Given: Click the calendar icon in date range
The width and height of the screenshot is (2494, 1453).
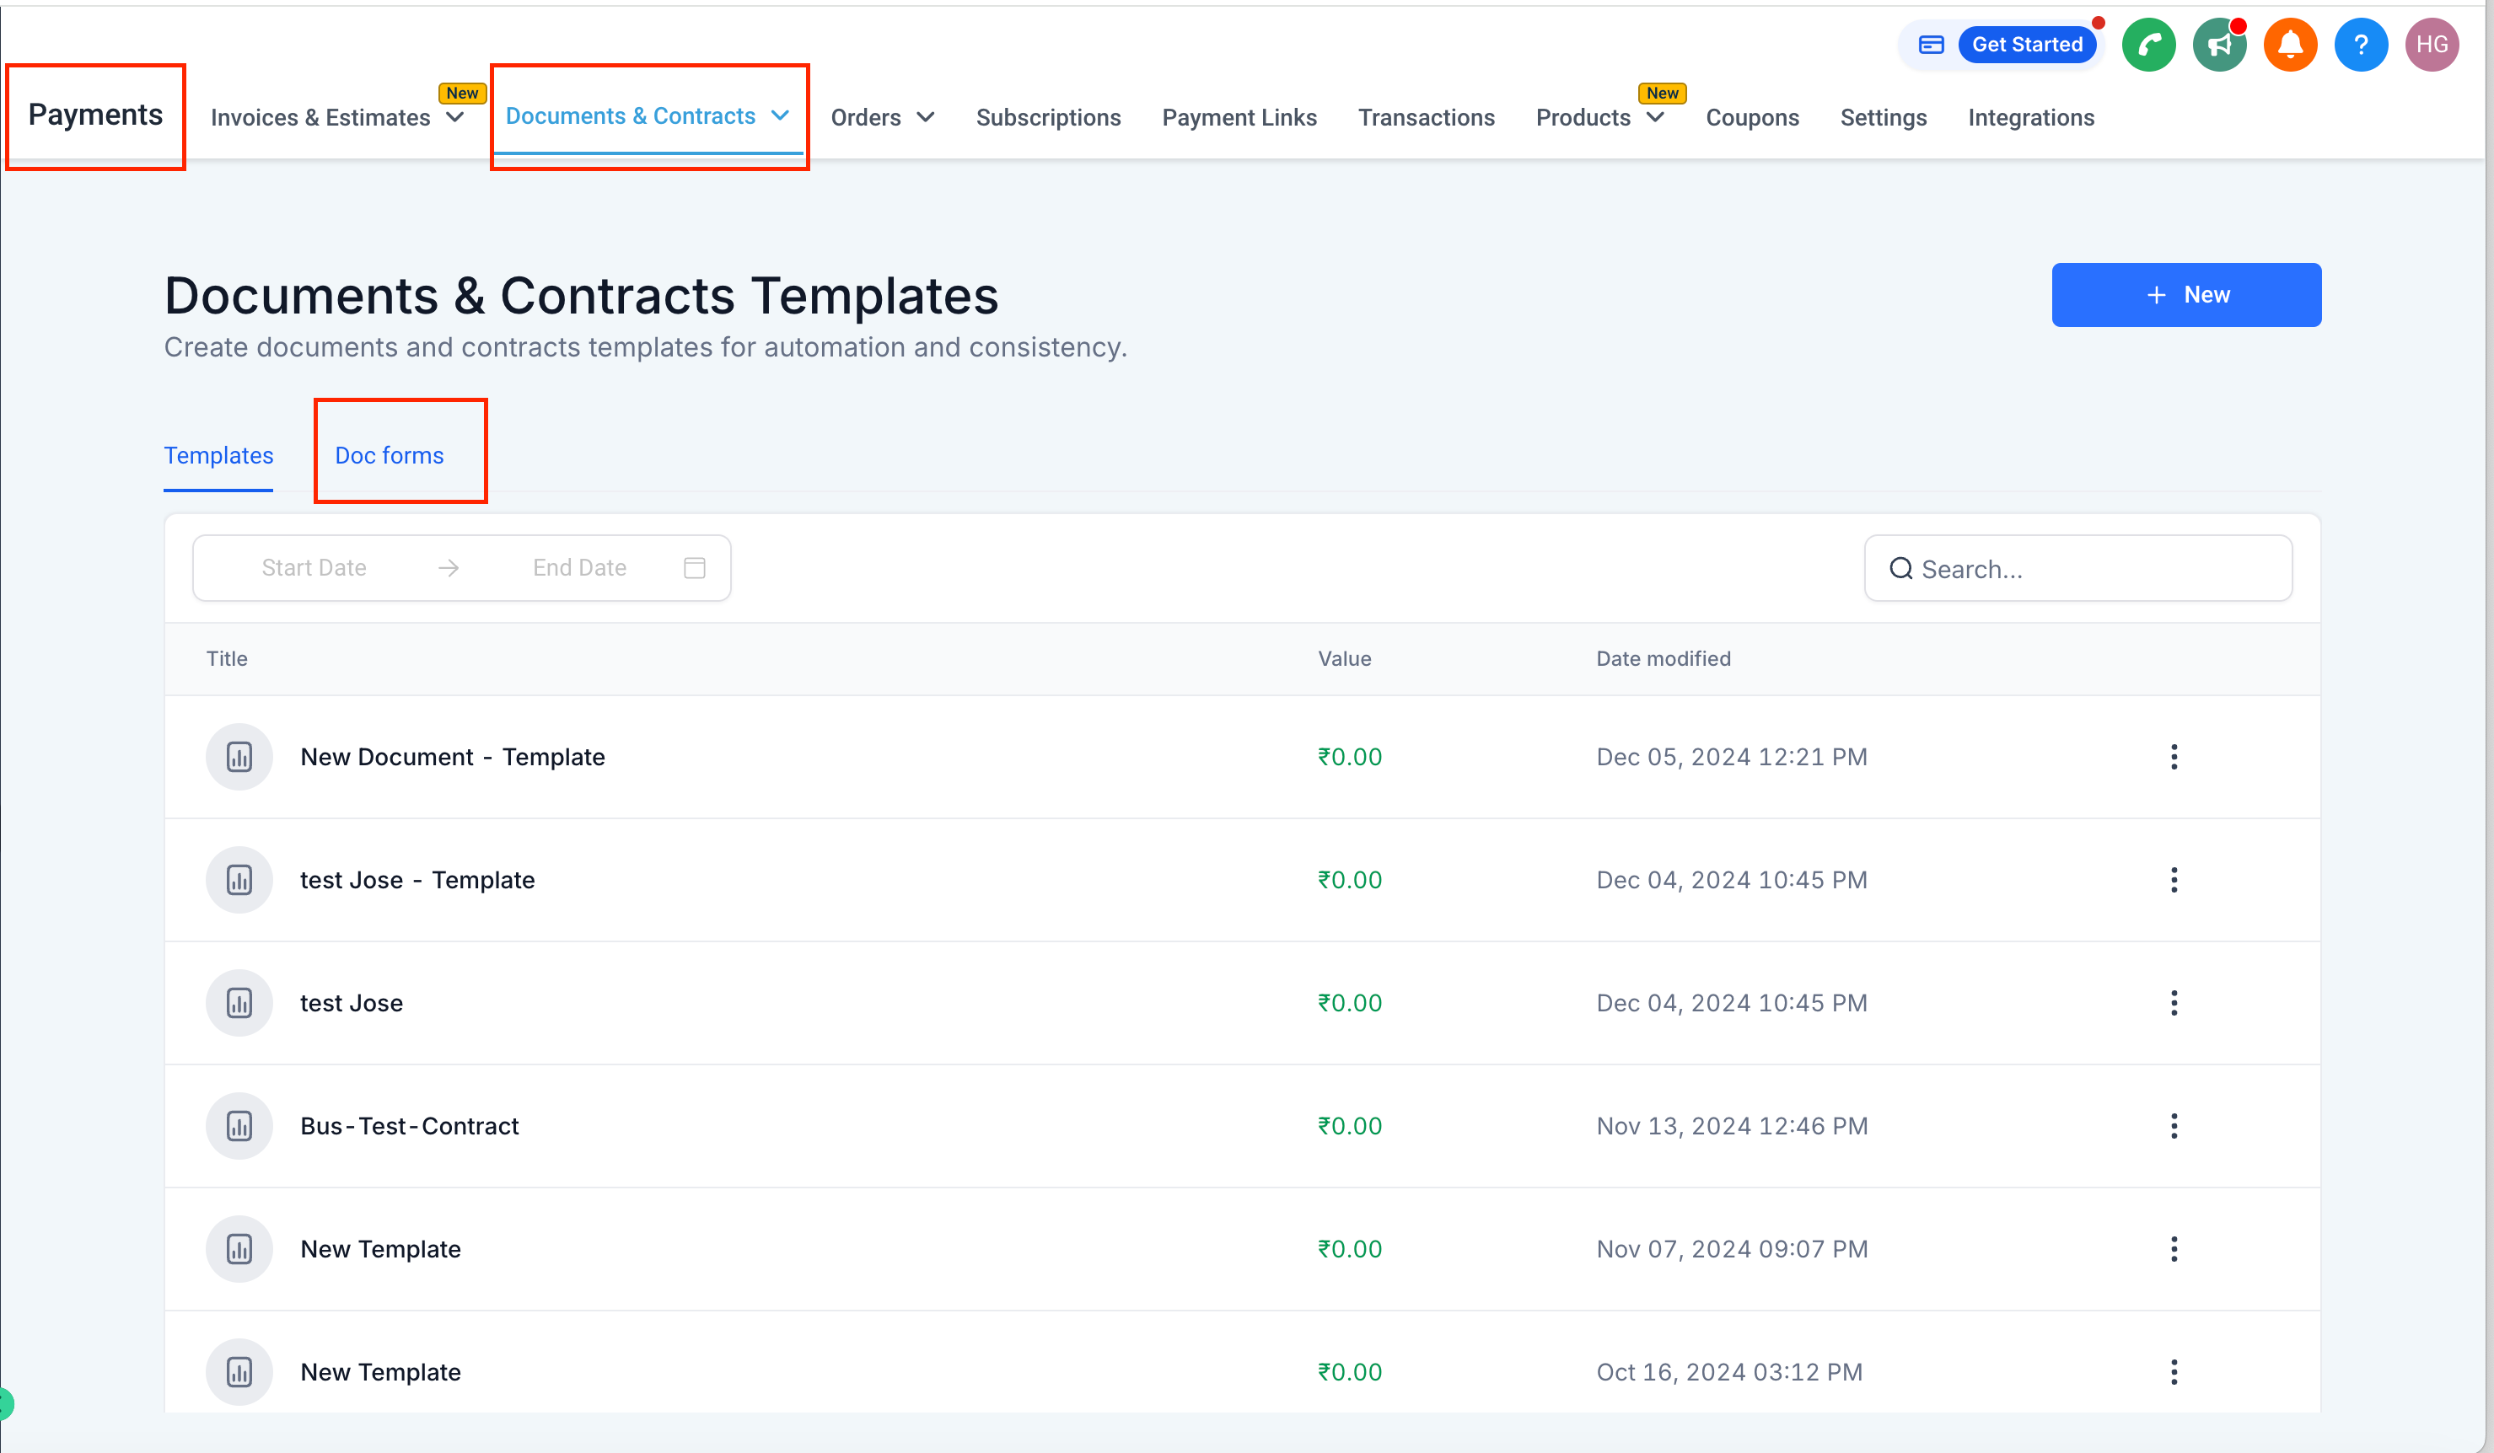Looking at the screenshot, I should pyautogui.click(x=695, y=568).
